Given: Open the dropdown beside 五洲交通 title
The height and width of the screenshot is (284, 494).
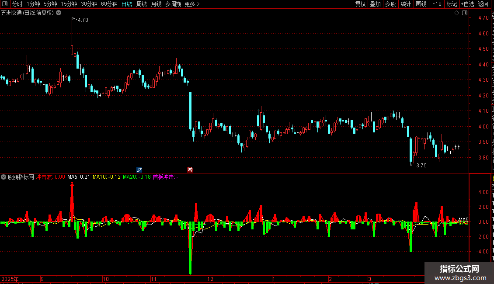Looking at the screenshot, I should click(59, 13).
